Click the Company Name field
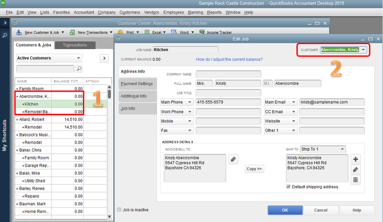The width and height of the screenshot is (383, 222). tap(228, 74)
